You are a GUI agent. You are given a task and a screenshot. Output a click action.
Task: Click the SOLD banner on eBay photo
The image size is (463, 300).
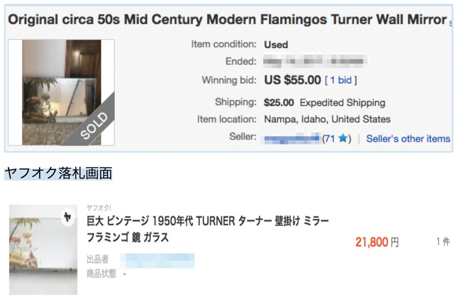click(93, 124)
